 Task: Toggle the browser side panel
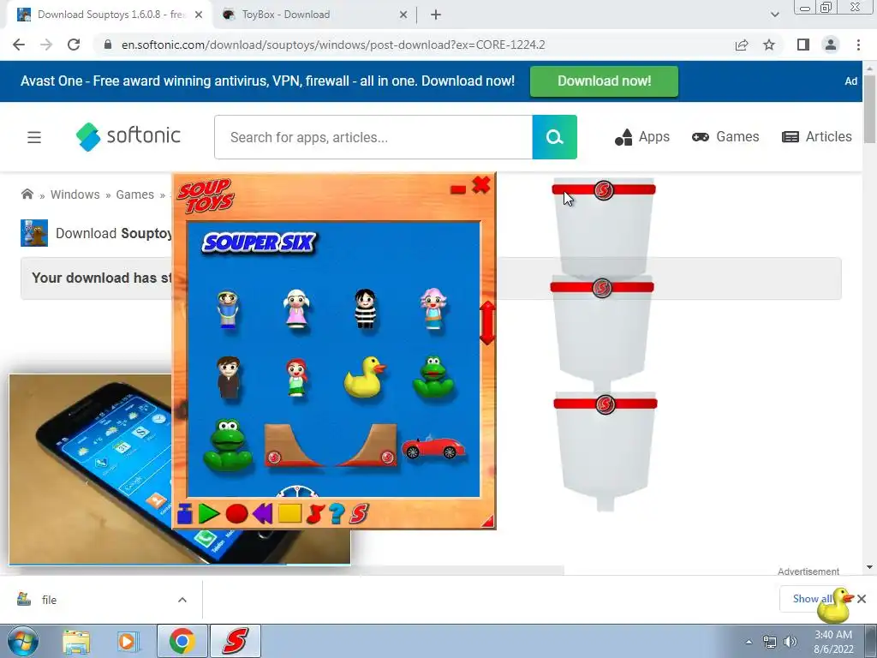point(802,45)
